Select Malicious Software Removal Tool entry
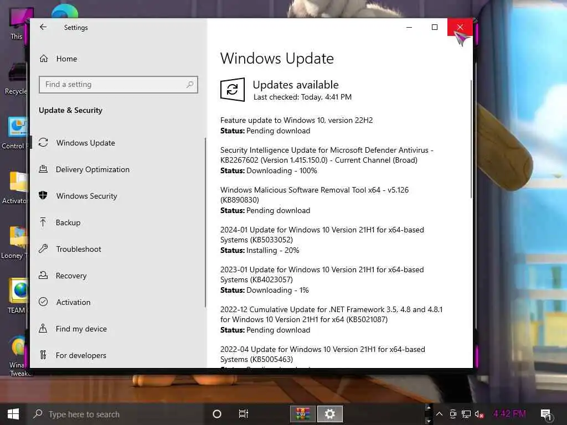This screenshot has height=425, width=567. (x=315, y=195)
